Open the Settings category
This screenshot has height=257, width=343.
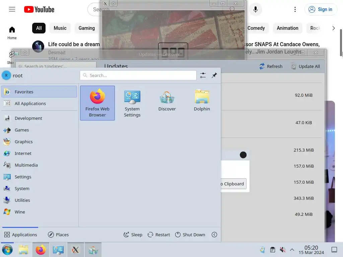click(39, 177)
